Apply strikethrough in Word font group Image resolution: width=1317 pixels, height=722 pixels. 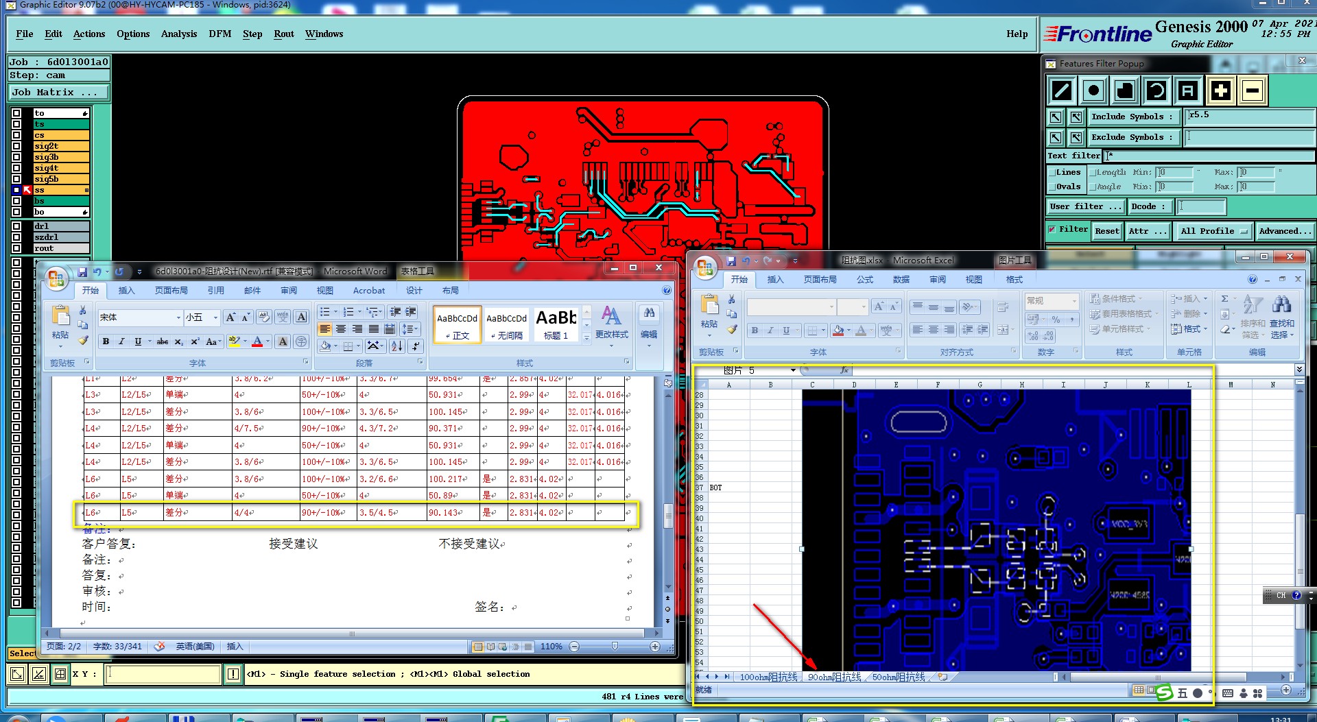click(163, 341)
